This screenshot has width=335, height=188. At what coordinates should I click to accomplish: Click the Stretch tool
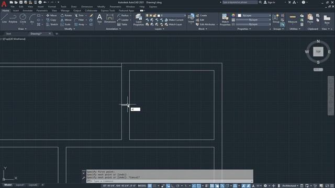[x=52, y=25]
